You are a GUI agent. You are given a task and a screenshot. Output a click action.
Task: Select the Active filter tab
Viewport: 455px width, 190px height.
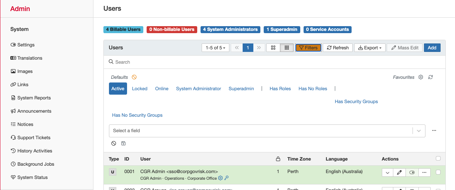118,89
